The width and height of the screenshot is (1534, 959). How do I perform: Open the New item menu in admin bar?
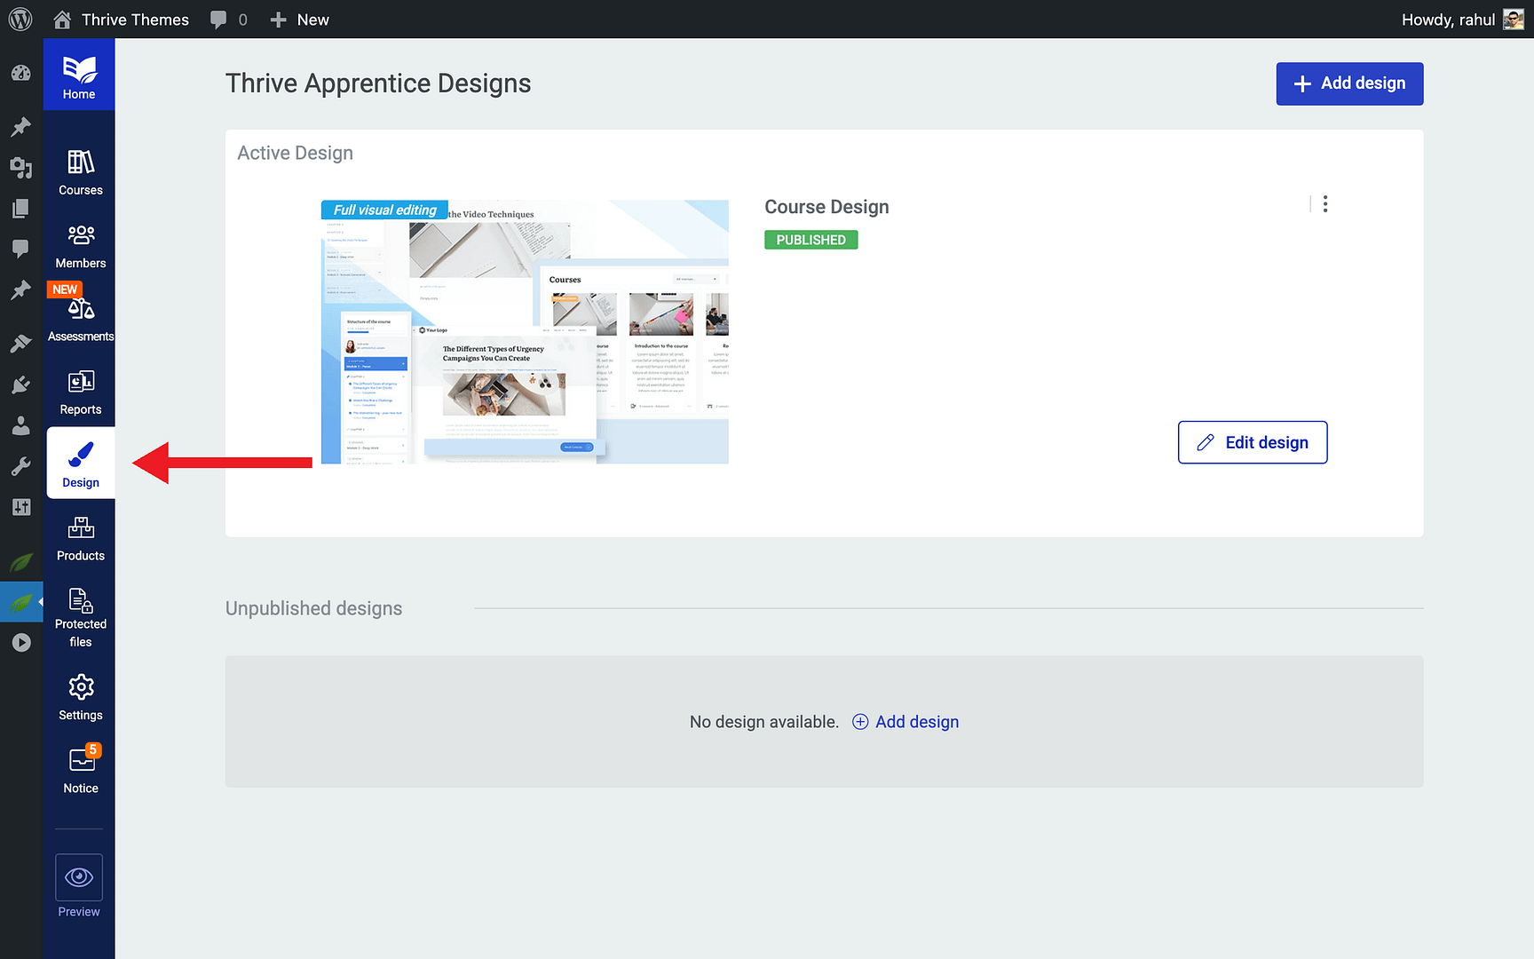(x=299, y=19)
